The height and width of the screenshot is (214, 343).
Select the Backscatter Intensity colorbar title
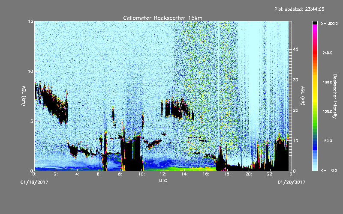(x=334, y=96)
